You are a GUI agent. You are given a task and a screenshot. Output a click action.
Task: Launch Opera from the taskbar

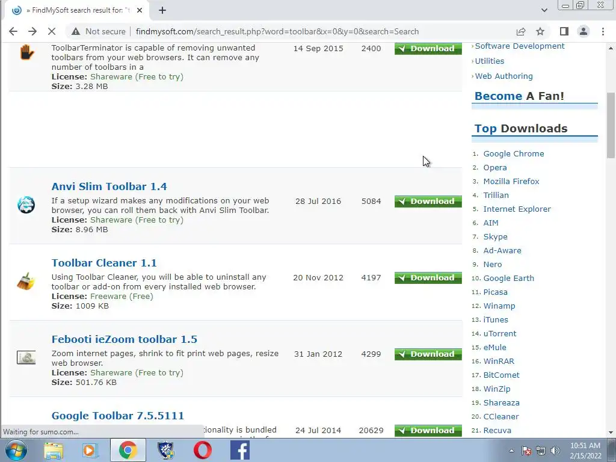(x=203, y=450)
